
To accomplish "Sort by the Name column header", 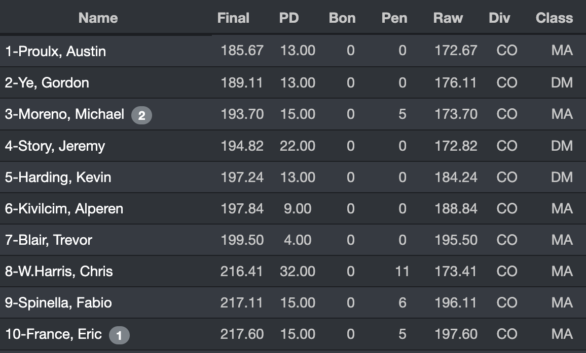I will [98, 18].
